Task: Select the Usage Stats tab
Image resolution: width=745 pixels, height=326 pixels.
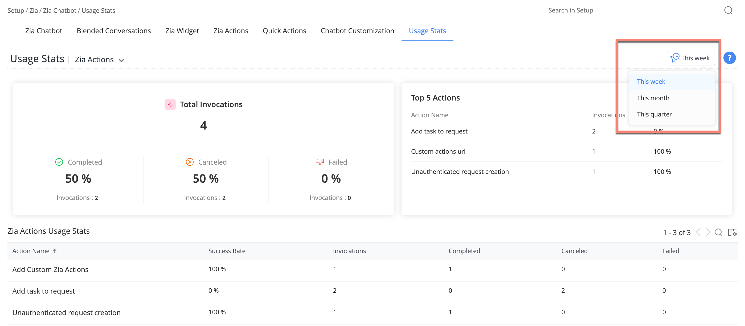Action: [427, 31]
